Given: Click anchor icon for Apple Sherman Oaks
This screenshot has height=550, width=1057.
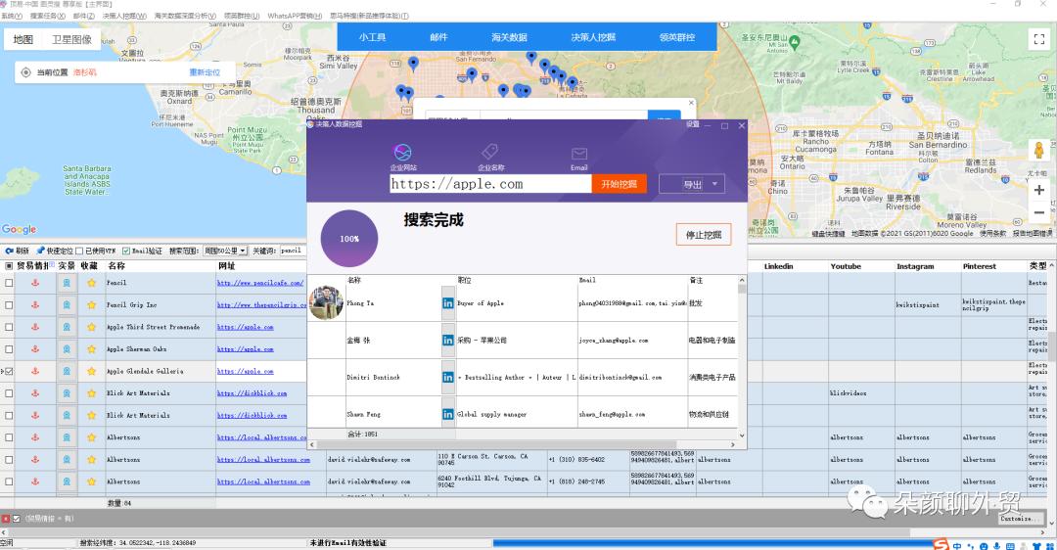Looking at the screenshot, I should click(35, 349).
